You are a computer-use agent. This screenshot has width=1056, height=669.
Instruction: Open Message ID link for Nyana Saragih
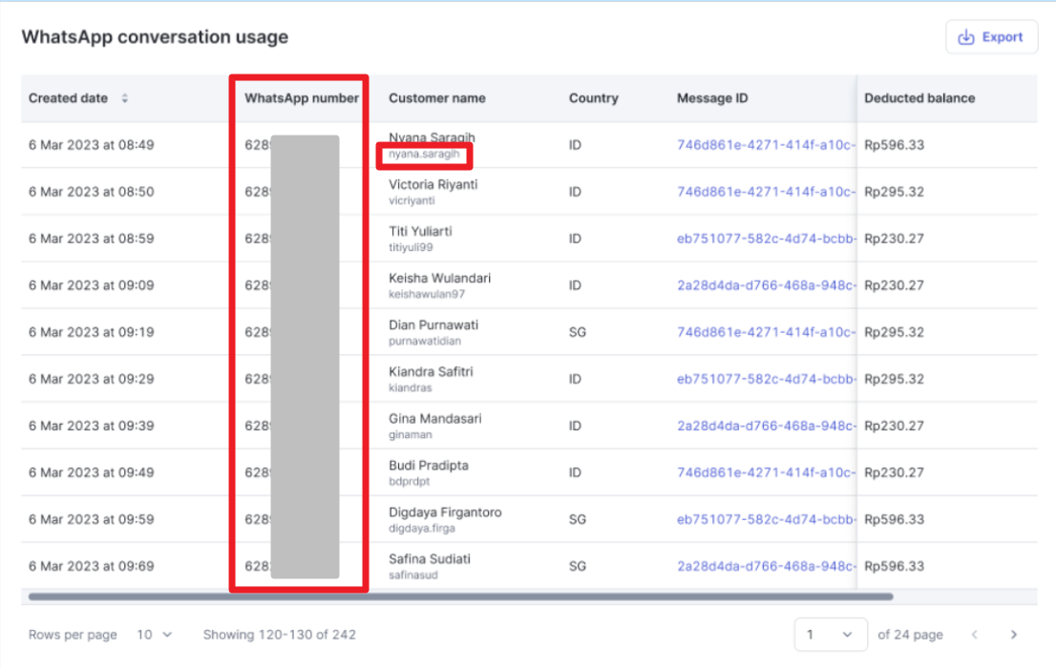click(x=765, y=145)
